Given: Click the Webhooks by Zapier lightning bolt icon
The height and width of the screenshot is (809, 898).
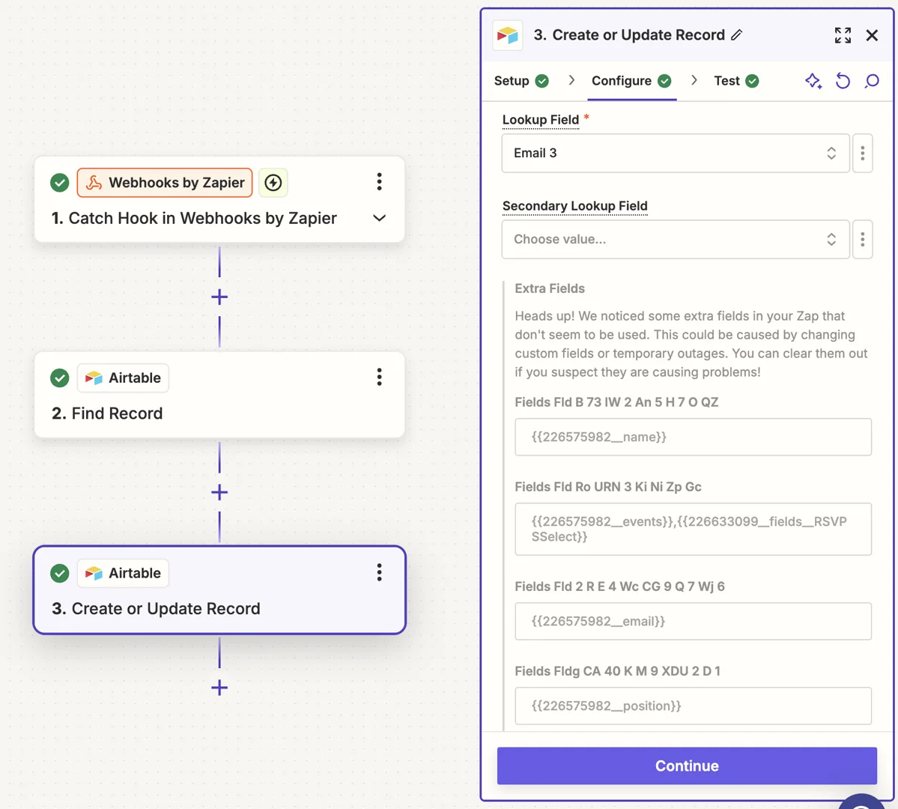Looking at the screenshot, I should 273,182.
